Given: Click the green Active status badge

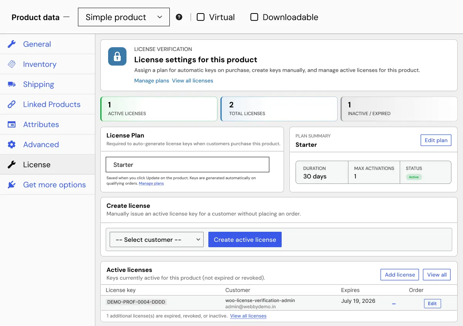Looking at the screenshot, I should [x=414, y=177].
